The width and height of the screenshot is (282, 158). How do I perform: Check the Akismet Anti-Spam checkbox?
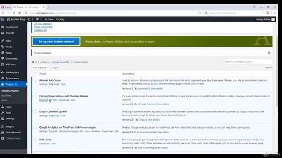coord(35,80)
